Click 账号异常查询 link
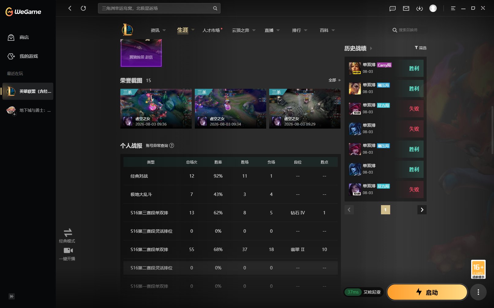Image resolution: width=494 pixels, height=308 pixels. (157, 145)
